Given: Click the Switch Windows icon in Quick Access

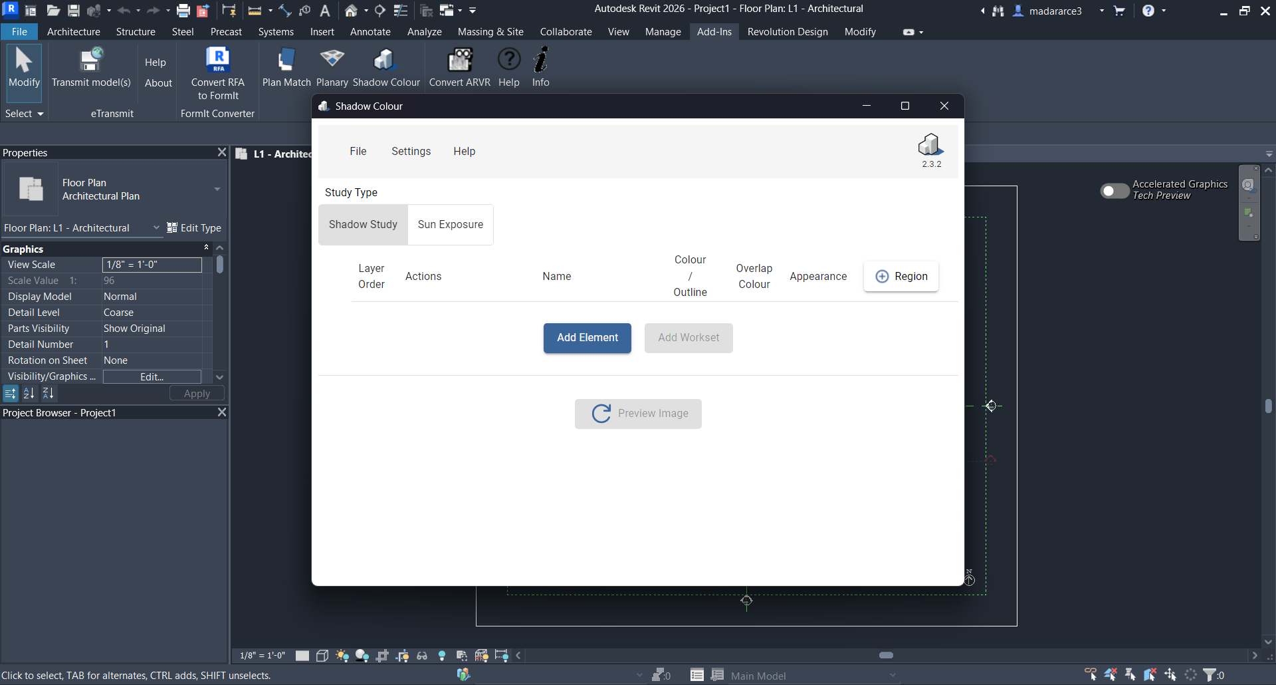Looking at the screenshot, I should click(447, 11).
